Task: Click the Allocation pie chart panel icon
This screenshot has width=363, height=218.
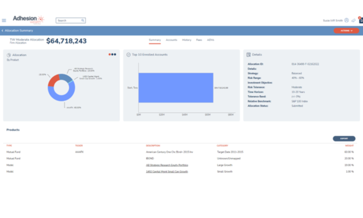Action: pyautogui.click(x=9, y=55)
